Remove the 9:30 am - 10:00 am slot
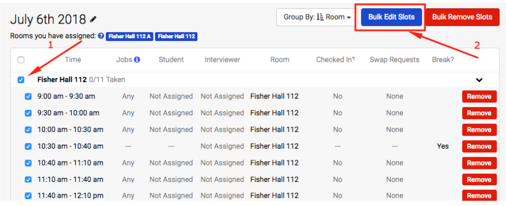The height and width of the screenshot is (206, 506). point(479,113)
